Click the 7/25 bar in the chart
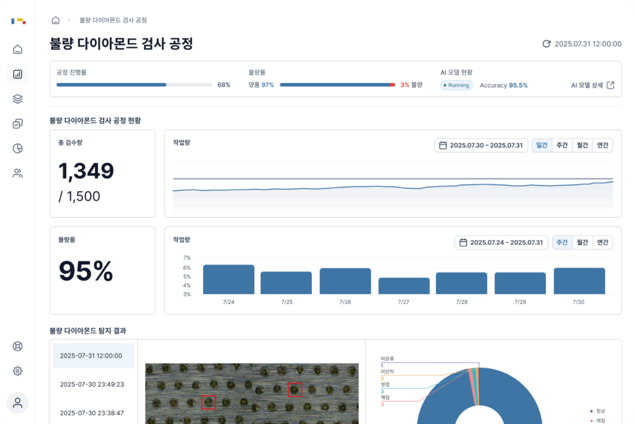Screen dimensions: 636x424 pyautogui.click(x=286, y=283)
